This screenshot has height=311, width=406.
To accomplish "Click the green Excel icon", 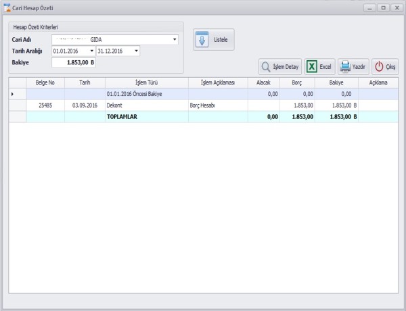I will point(311,67).
